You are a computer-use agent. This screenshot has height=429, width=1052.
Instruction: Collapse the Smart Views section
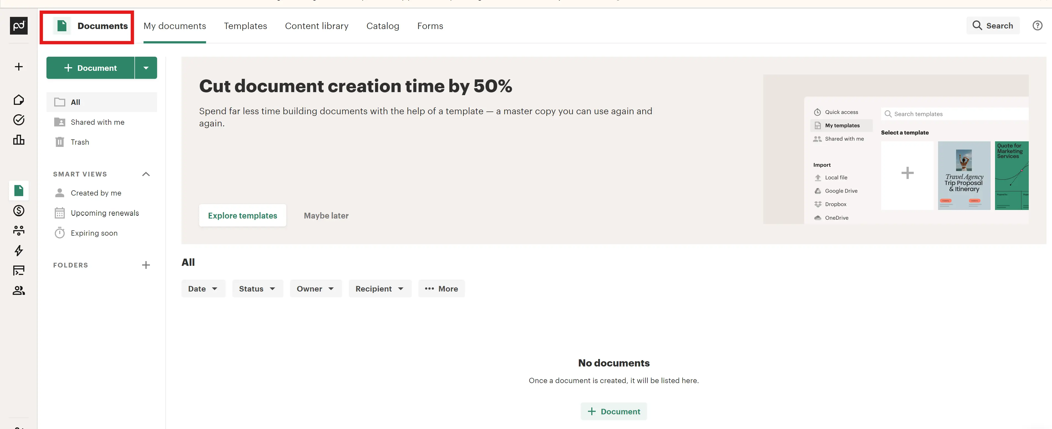click(146, 174)
